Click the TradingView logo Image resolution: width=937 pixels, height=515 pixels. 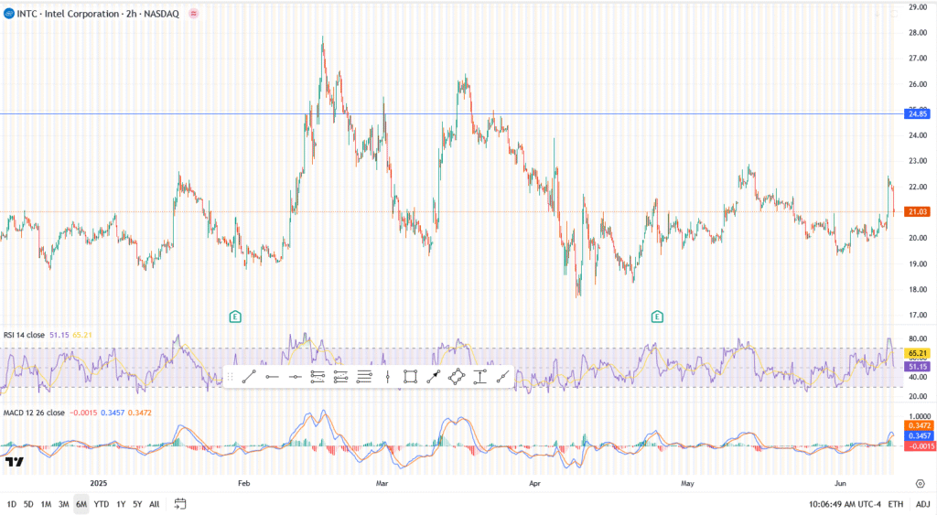coord(13,462)
